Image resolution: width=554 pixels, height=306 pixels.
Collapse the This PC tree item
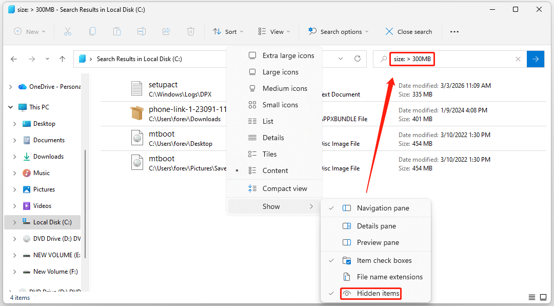[x=10, y=107]
